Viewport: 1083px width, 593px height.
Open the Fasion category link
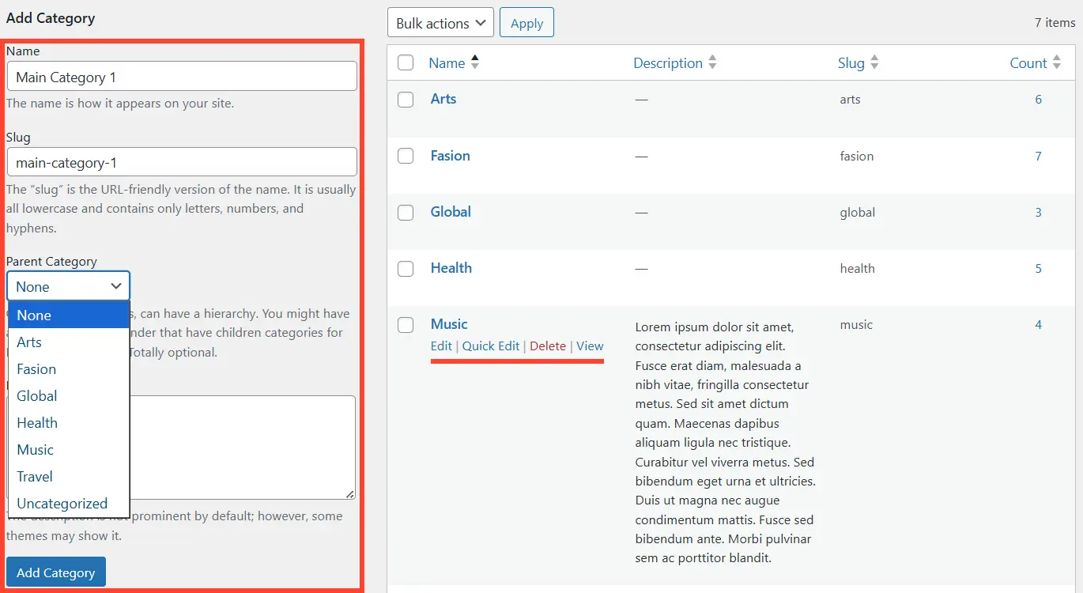pos(450,156)
